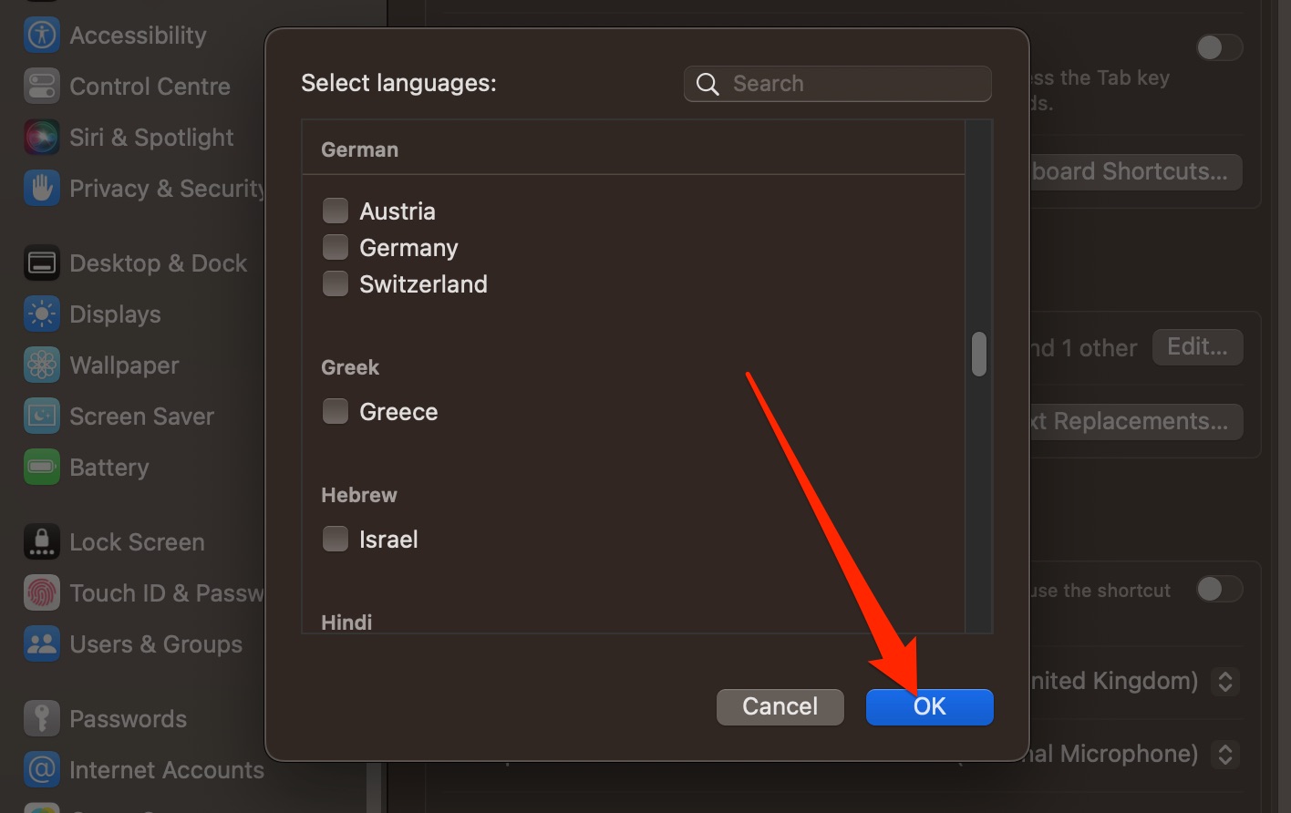
Task: Open Accessibility settings icon in sidebar
Action: [x=42, y=35]
